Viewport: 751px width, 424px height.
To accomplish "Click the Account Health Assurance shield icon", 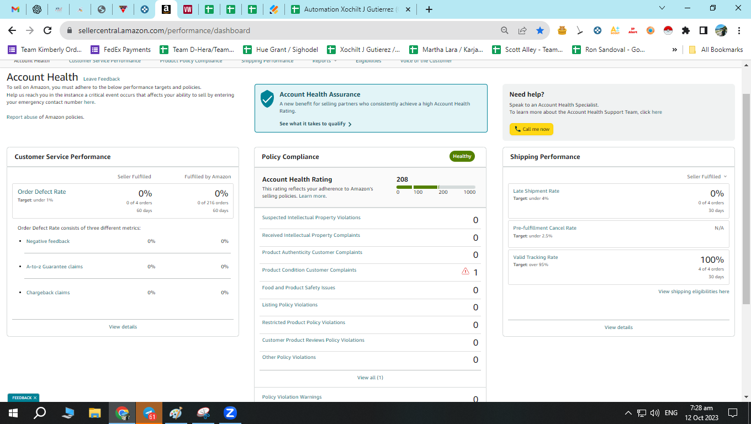I will (267, 99).
